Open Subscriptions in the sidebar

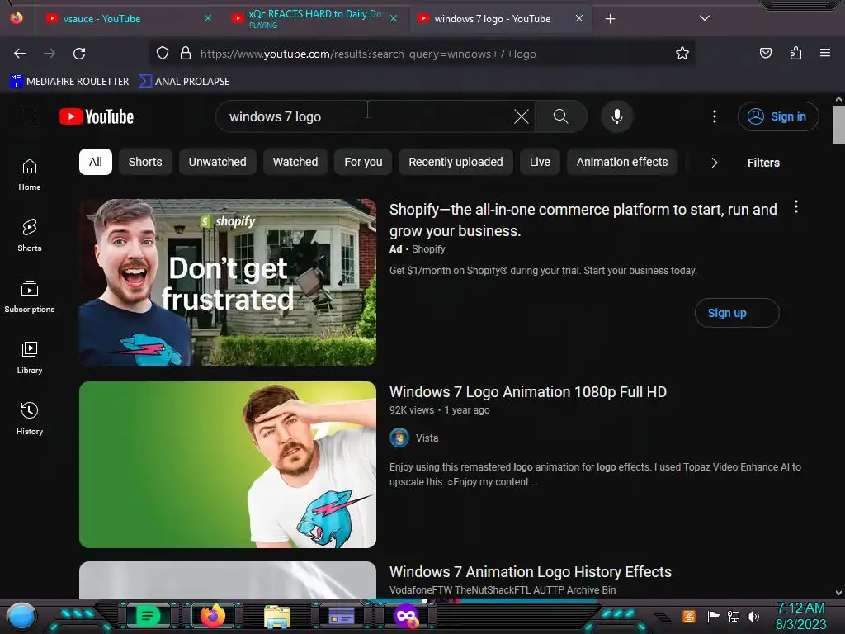pos(30,296)
